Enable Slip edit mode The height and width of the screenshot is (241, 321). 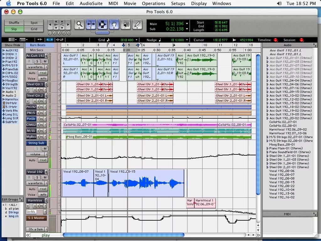tap(14, 29)
